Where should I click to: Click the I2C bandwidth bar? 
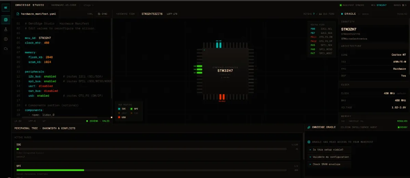152,149
